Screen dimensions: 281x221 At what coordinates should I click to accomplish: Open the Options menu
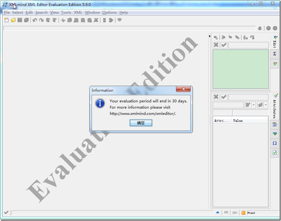coord(109,13)
